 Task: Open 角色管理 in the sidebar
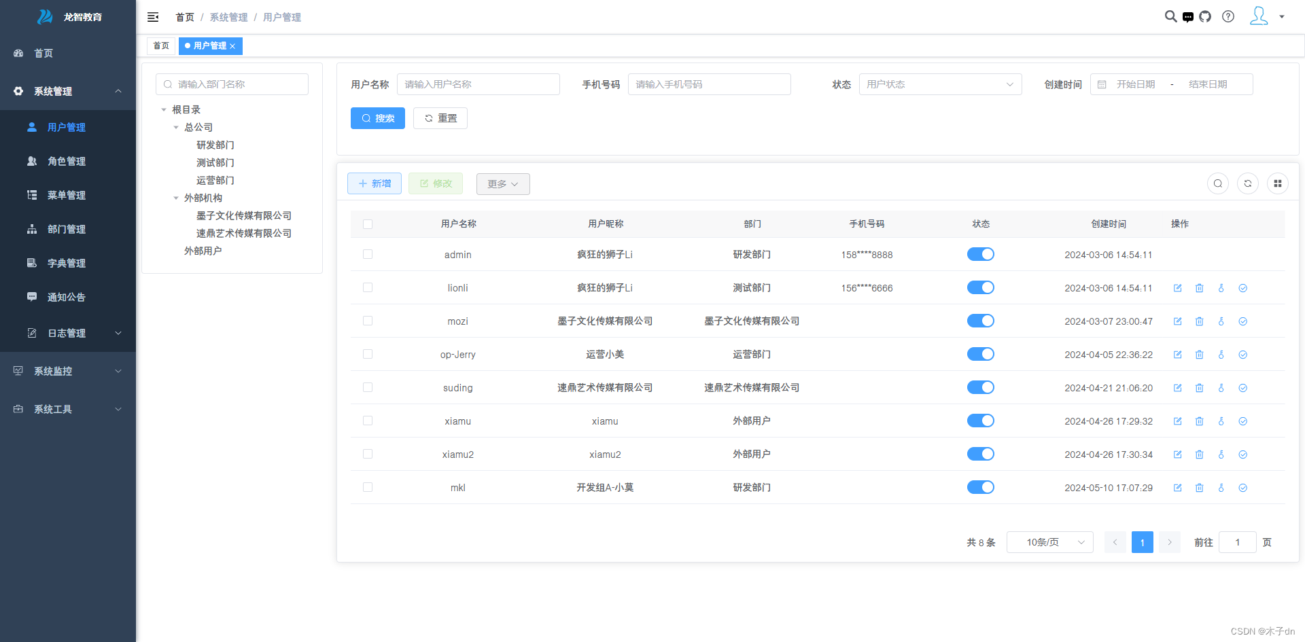pyautogui.click(x=68, y=161)
